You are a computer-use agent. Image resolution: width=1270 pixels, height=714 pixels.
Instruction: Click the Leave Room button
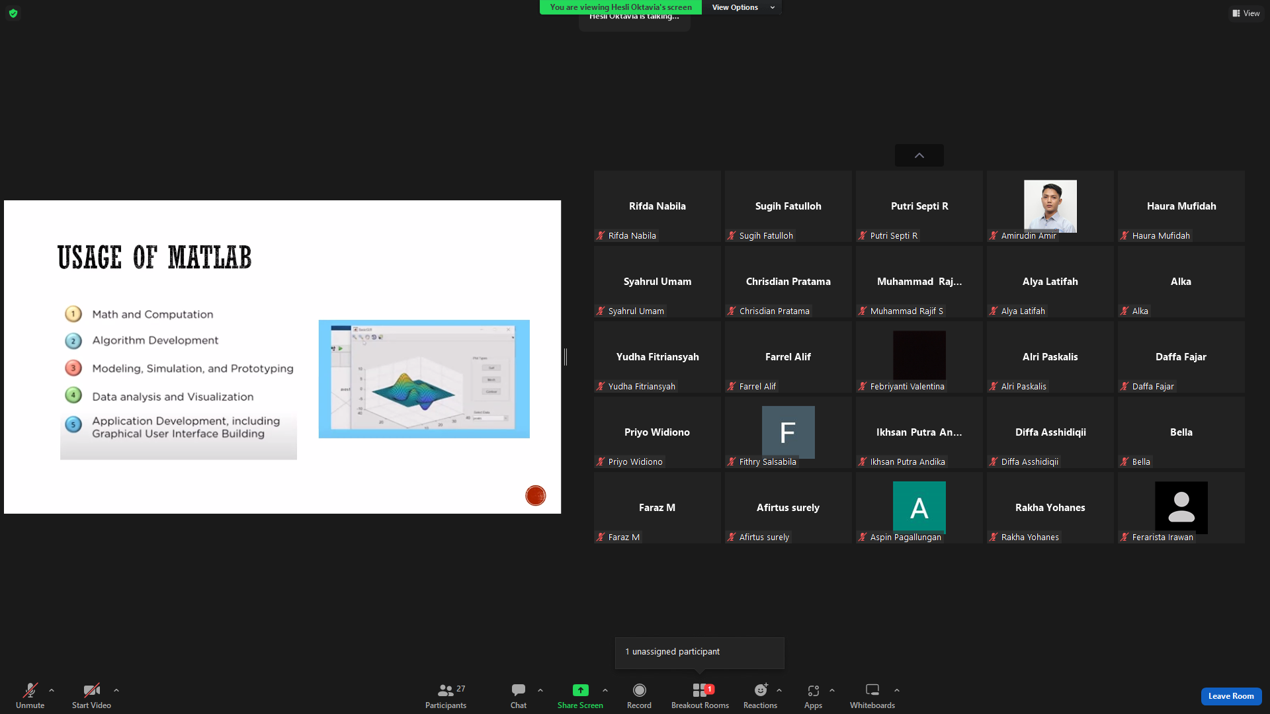pyautogui.click(x=1231, y=696)
